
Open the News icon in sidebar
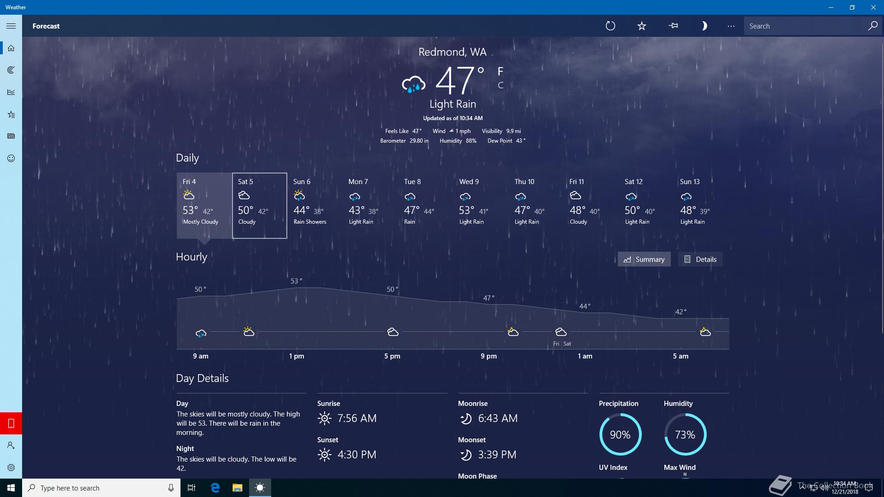click(x=11, y=136)
